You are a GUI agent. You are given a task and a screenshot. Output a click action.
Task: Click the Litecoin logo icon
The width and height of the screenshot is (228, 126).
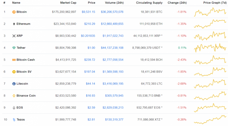point(14,84)
